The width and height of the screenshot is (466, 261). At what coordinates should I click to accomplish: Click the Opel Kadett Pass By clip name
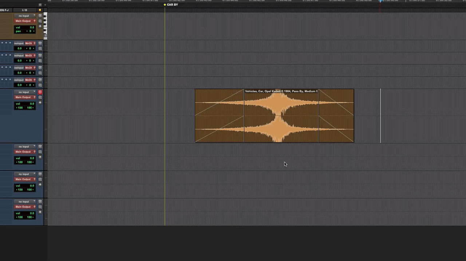pyautogui.click(x=281, y=91)
